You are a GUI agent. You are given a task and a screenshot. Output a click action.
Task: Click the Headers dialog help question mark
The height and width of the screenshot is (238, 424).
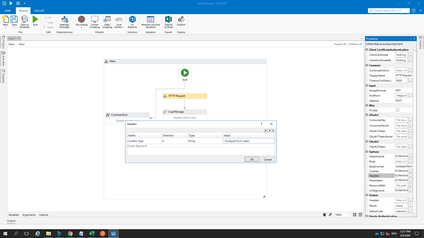point(261,124)
